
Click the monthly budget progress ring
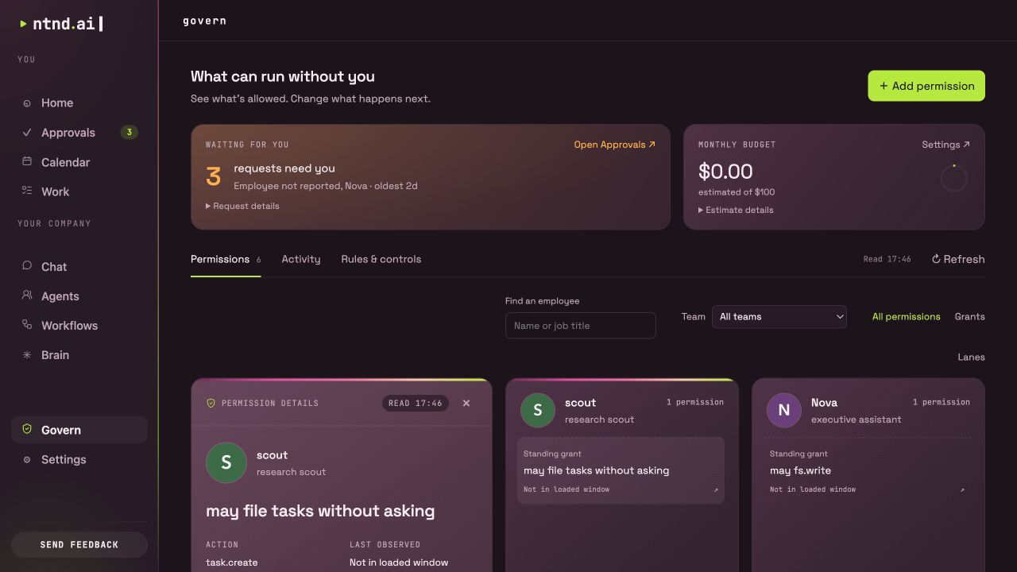tap(953, 178)
